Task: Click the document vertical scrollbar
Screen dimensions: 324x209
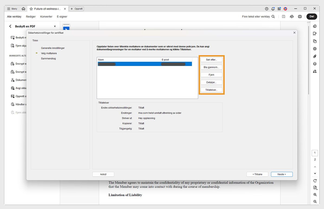Action: pos(309,60)
